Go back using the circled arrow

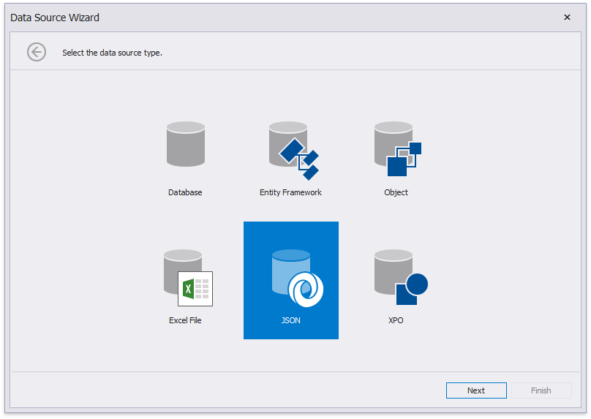coord(37,52)
